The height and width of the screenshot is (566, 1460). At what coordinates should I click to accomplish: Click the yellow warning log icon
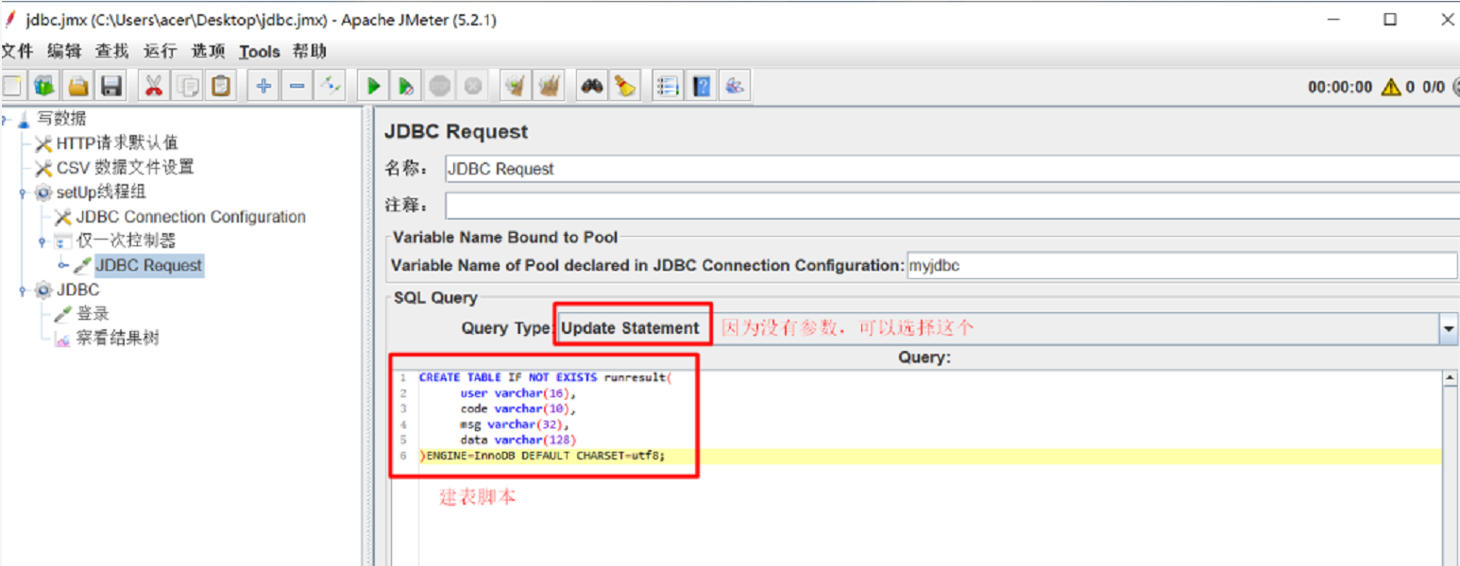point(1390,88)
